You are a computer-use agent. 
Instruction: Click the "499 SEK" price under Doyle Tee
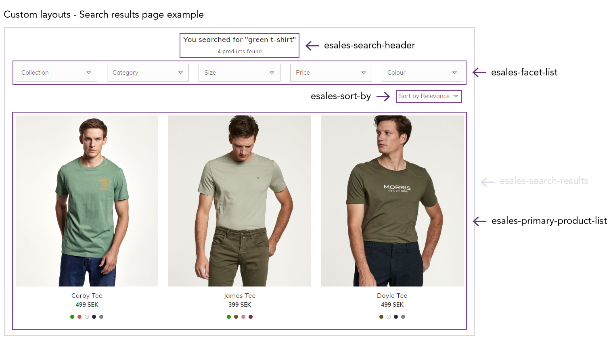point(392,305)
